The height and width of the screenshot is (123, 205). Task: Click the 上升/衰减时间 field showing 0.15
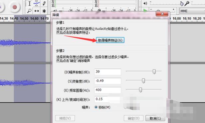[107, 99]
